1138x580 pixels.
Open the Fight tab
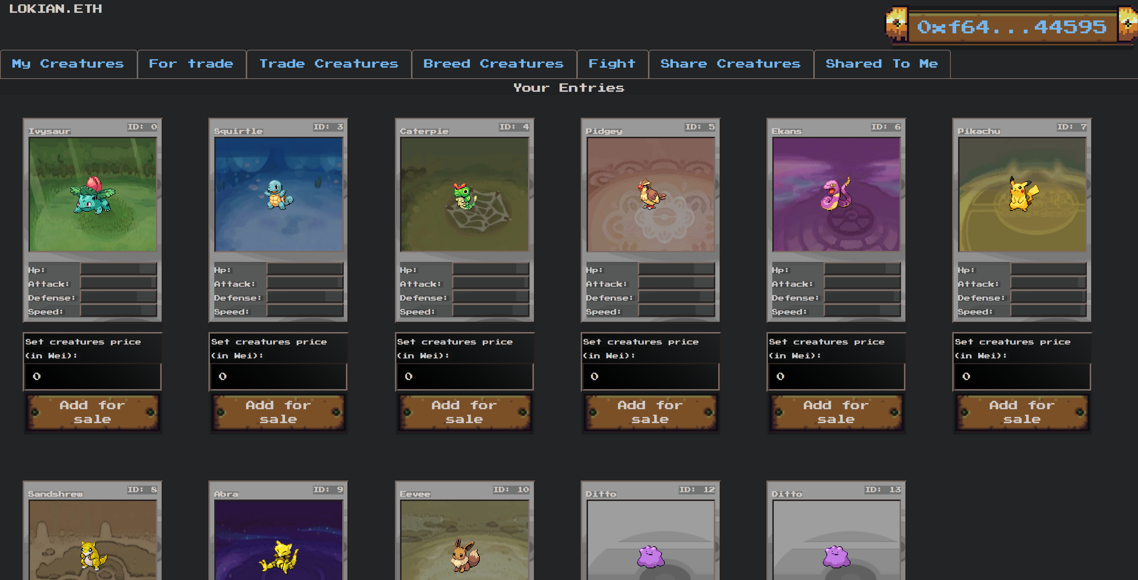coord(612,64)
